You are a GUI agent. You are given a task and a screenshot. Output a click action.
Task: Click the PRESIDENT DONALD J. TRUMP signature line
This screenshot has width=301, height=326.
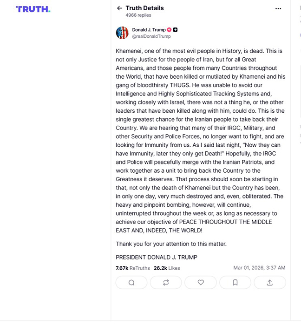click(x=157, y=257)
